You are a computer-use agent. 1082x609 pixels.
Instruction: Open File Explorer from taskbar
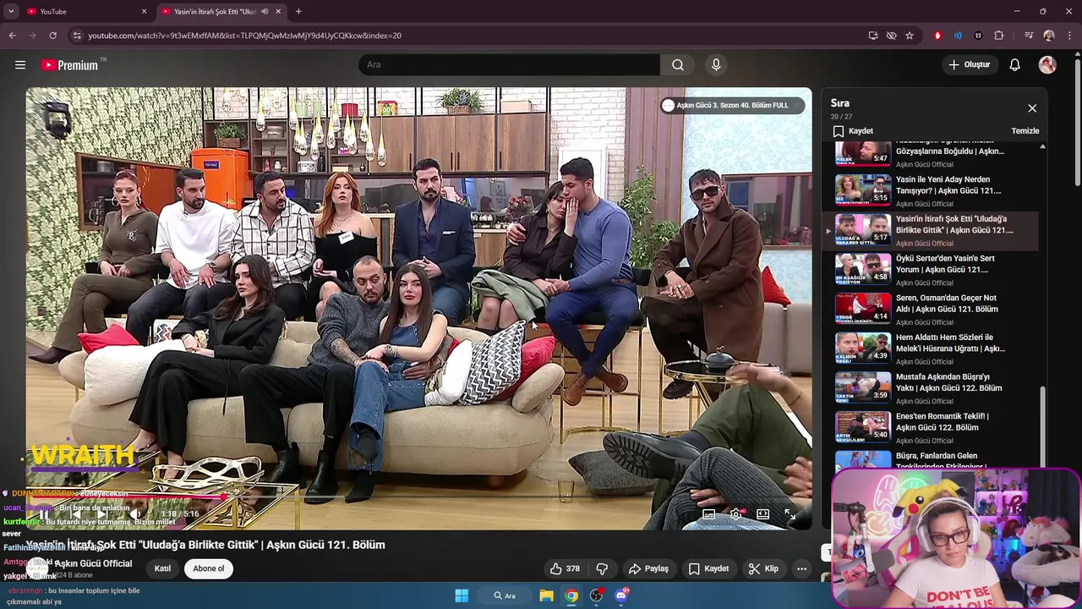pyautogui.click(x=547, y=595)
